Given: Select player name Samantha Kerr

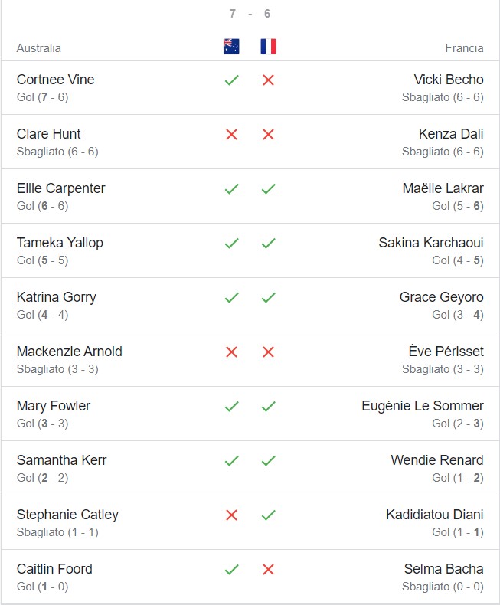Looking at the screenshot, I should [61, 460].
